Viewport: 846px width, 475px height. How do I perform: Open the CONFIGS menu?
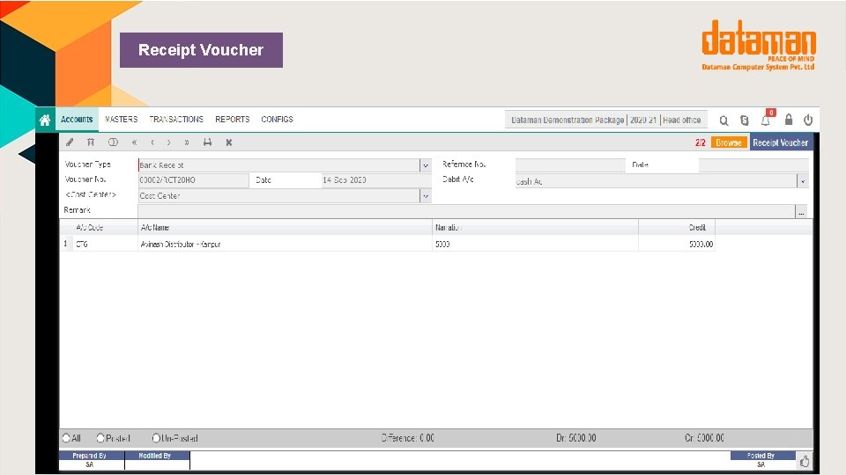coord(278,119)
